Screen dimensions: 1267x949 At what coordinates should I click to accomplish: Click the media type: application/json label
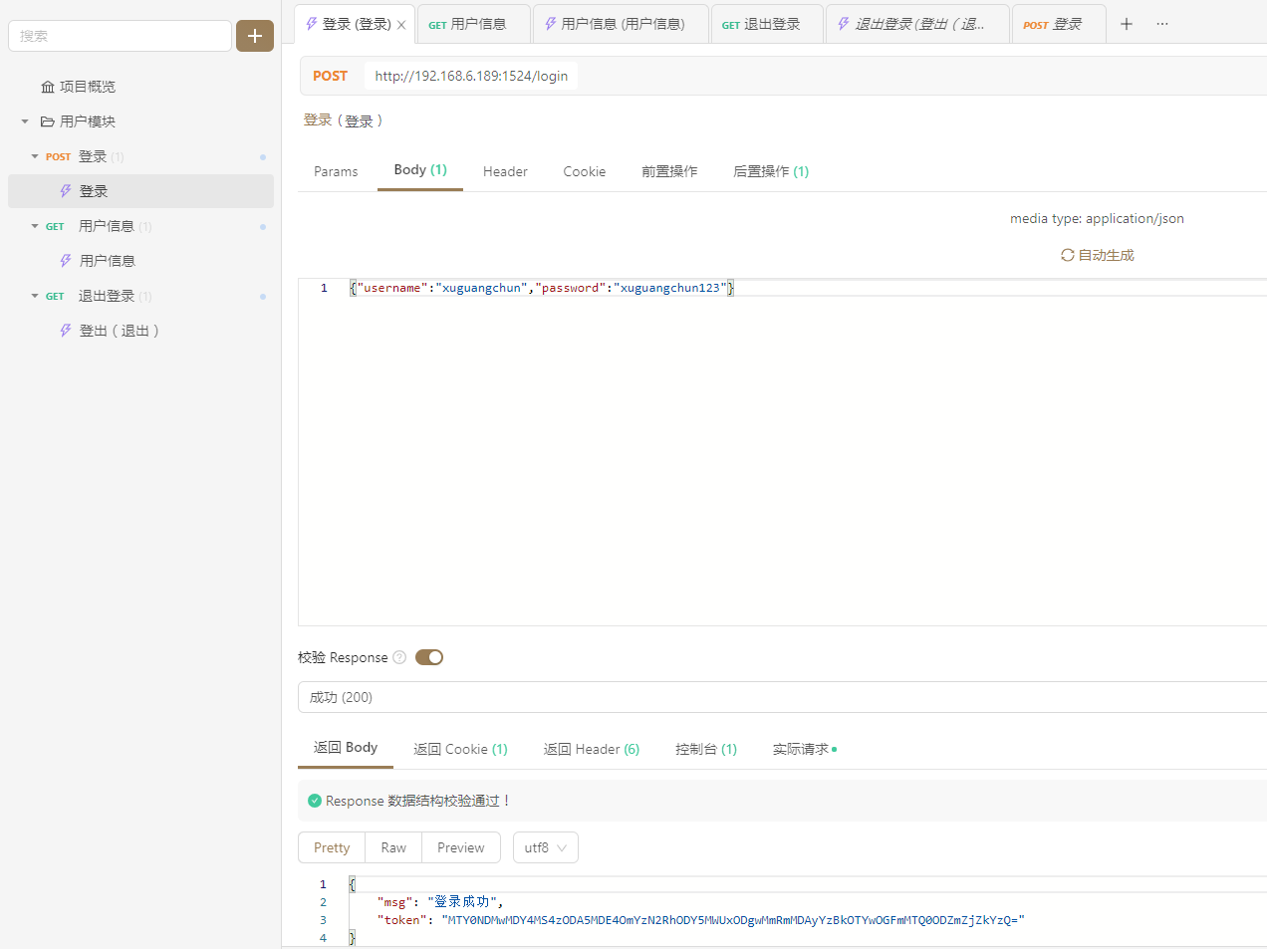pos(1097,218)
